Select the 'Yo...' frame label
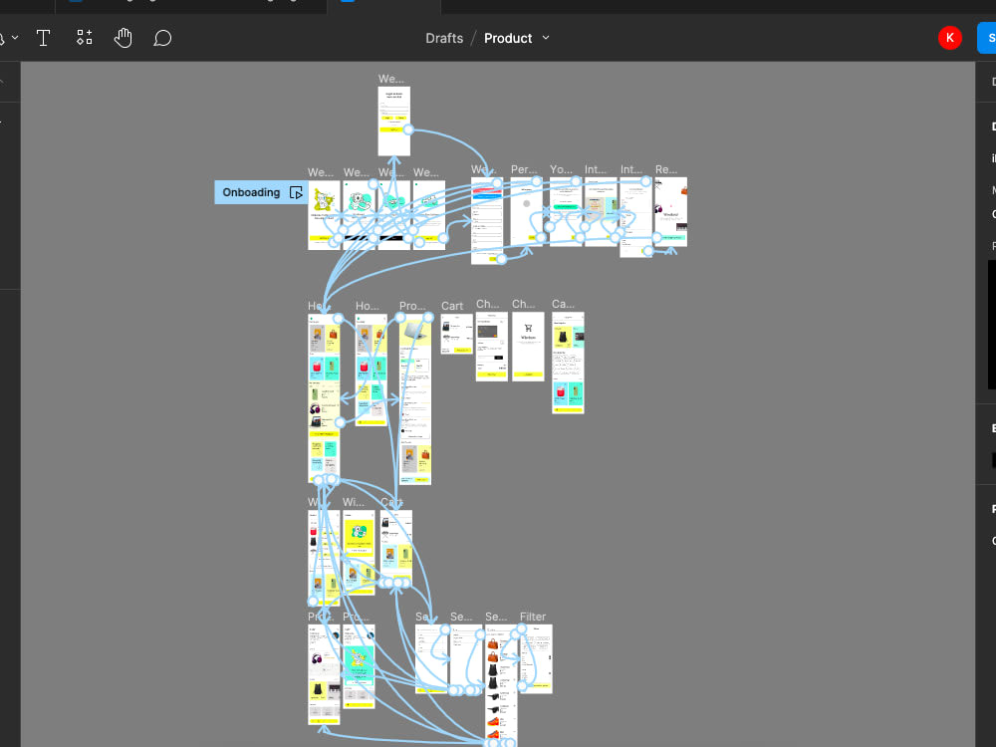996x747 pixels. tap(561, 169)
